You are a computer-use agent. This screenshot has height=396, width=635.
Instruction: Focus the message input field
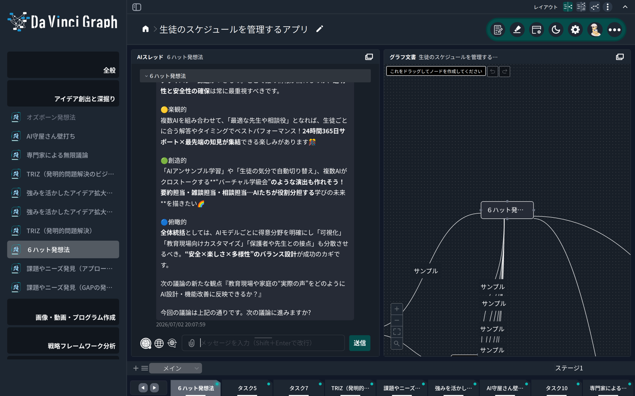271,343
